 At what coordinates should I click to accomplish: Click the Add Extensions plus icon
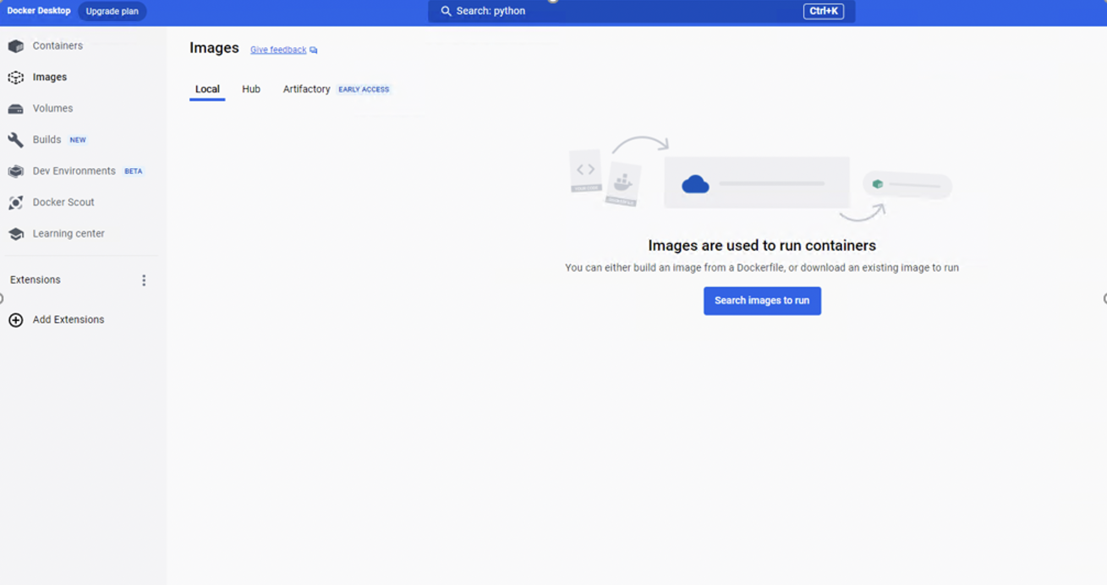coord(16,320)
